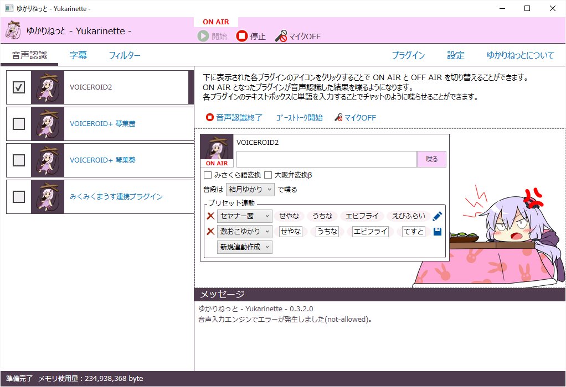566x387 pixels.
Task: Click the 喋る speak button
Action: 431,159
